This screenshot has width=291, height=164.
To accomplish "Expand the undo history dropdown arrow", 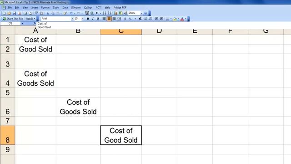I will 75,13.
